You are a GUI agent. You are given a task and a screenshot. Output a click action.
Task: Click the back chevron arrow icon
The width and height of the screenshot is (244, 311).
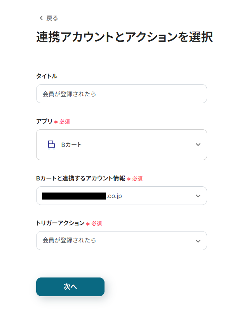coord(41,18)
